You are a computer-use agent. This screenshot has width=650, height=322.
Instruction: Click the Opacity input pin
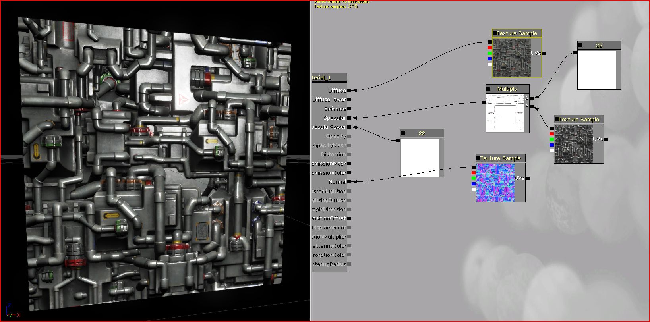(349, 136)
